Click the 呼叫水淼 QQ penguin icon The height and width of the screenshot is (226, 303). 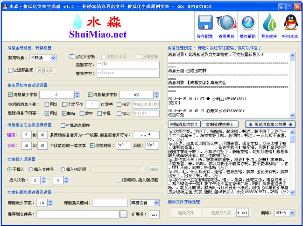(290, 22)
